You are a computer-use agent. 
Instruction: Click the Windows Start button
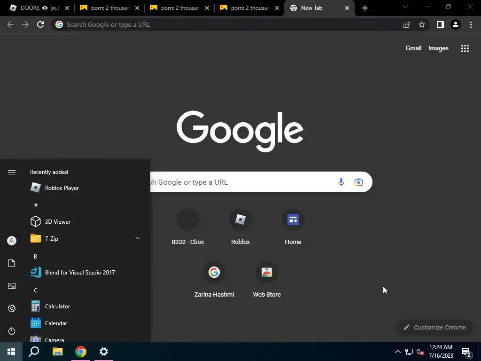click(x=11, y=352)
